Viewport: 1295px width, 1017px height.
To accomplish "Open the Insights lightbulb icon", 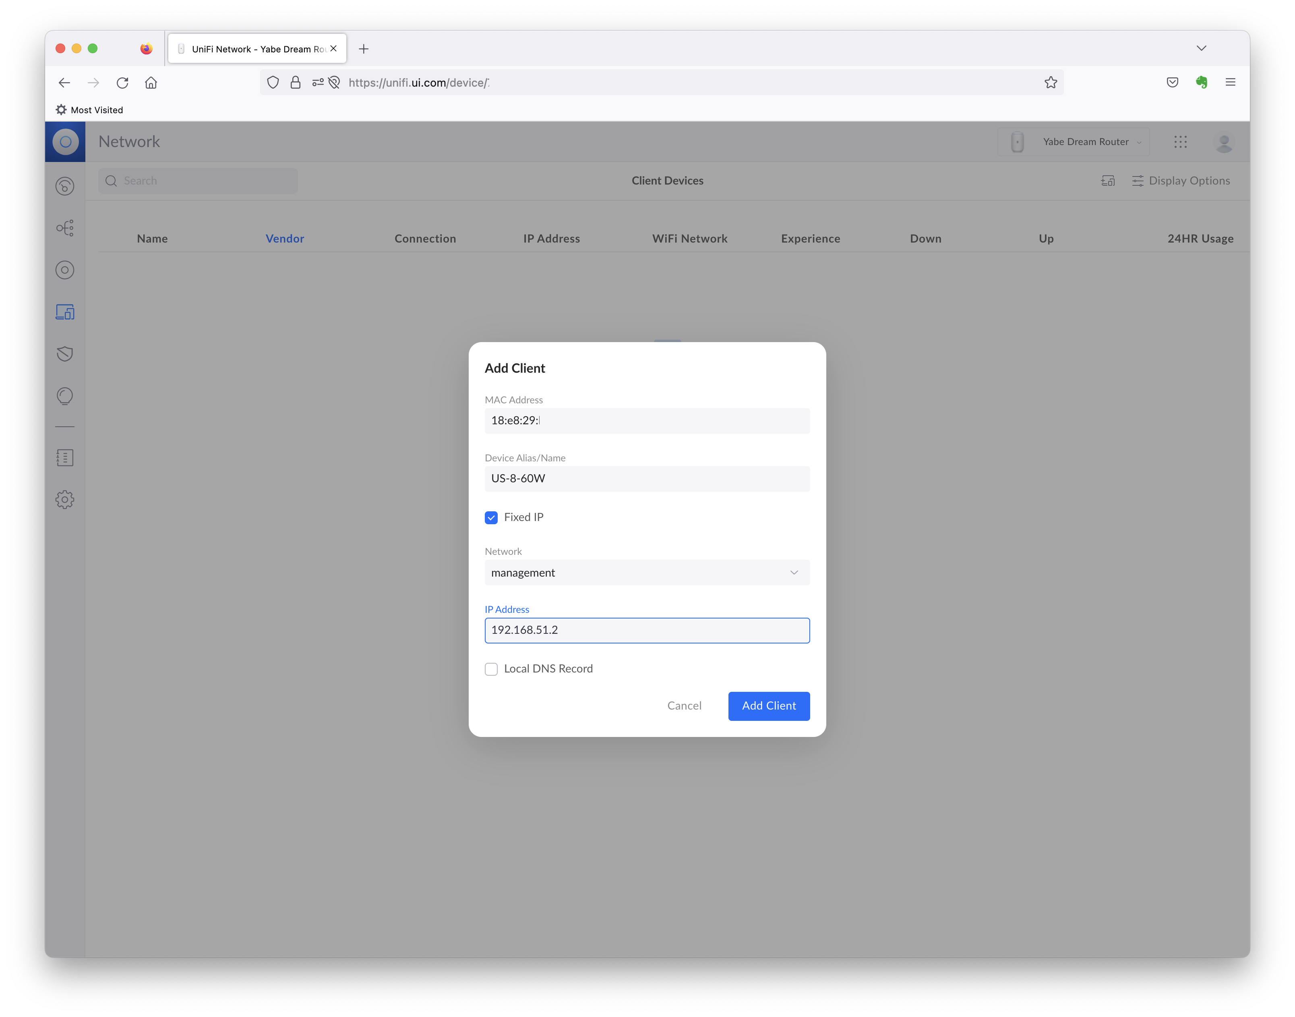I will (x=65, y=396).
